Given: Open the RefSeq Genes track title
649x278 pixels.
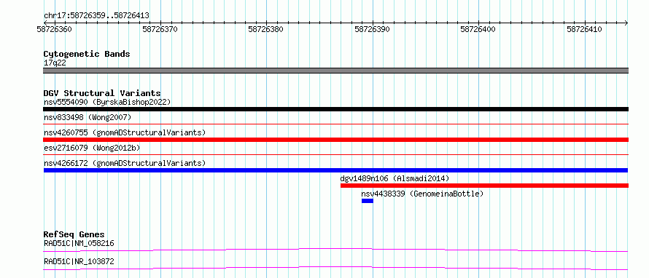Looking at the screenshot, I should click(x=74, y=234).
